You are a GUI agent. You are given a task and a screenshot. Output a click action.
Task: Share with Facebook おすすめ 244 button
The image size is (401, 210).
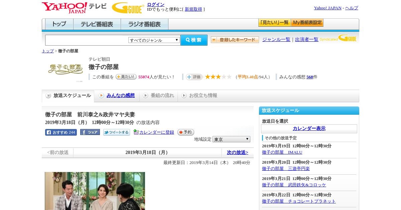tap(61, 132)
